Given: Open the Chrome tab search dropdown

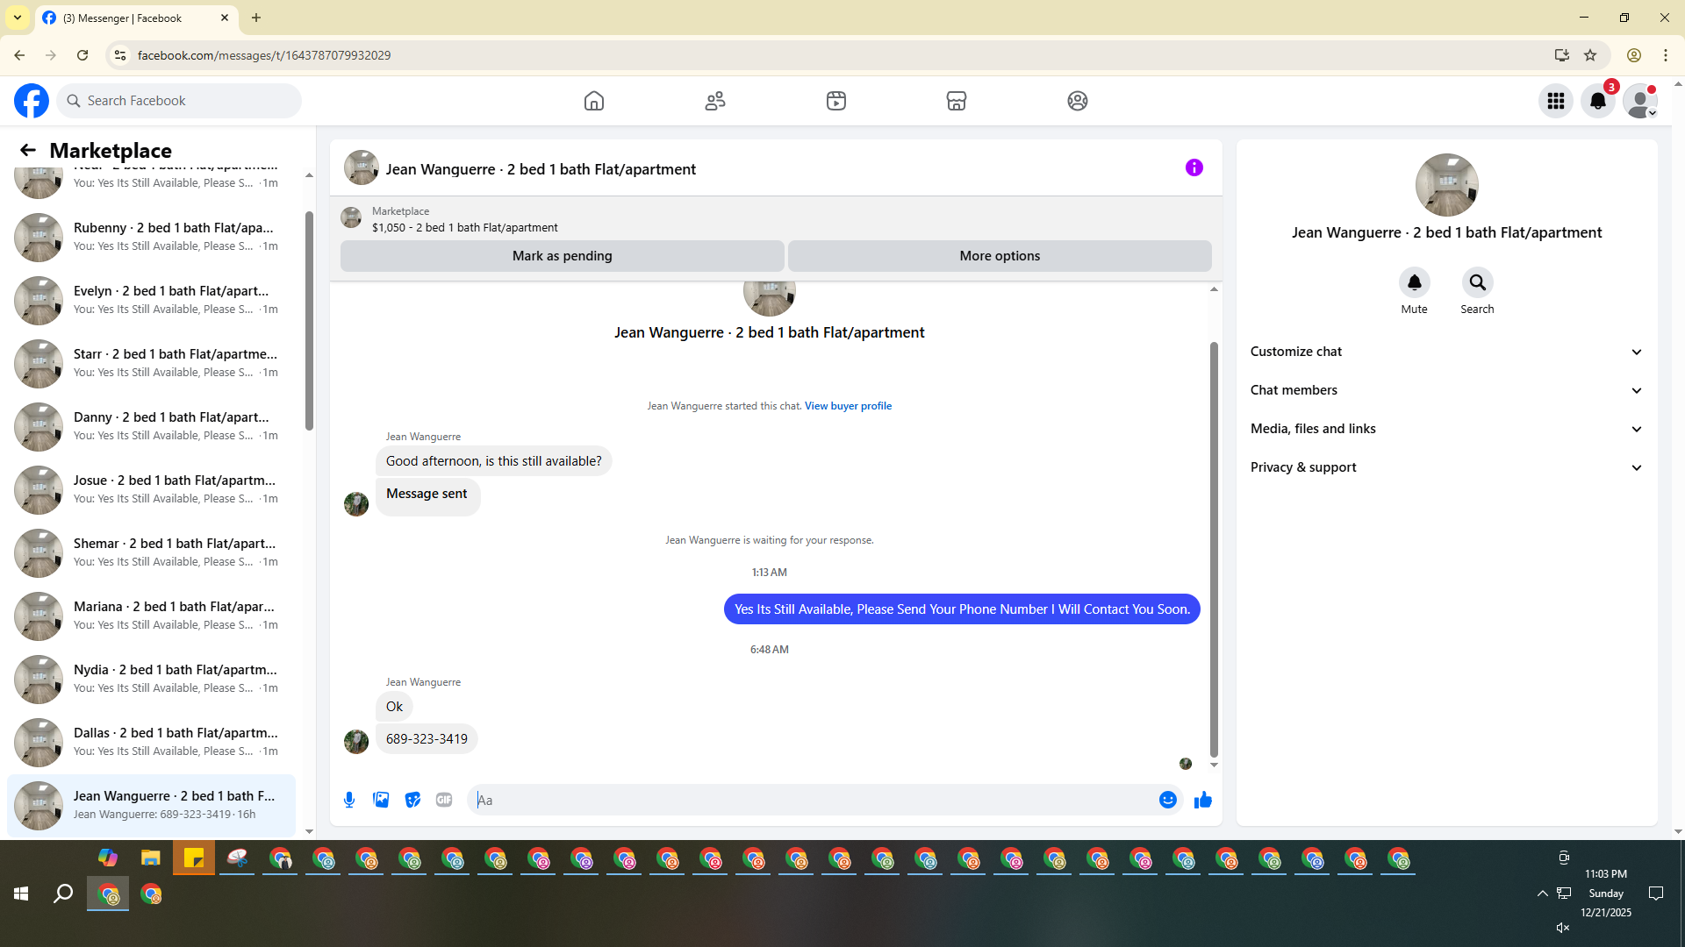Looking at the screenshot, I should click(18, 18).
